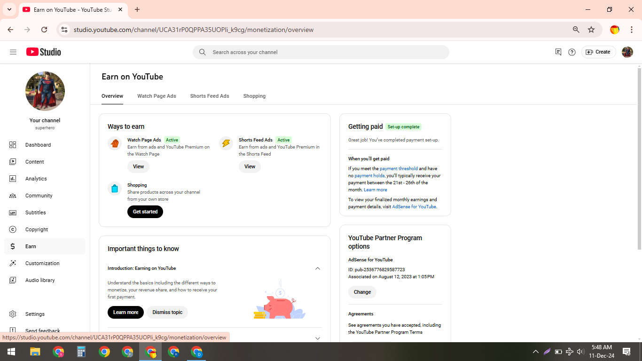
Task: Click the page vertical scrollbar
Action: click(639, 159)
